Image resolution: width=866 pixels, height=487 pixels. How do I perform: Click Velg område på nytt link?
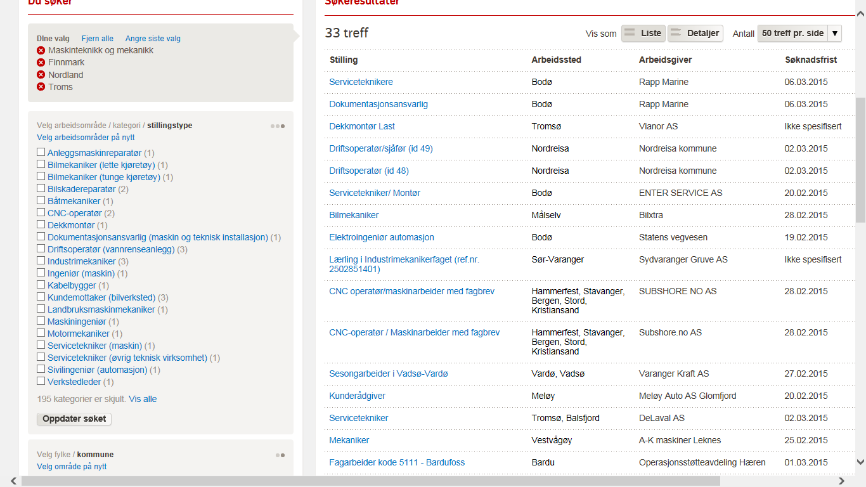(72, 467)
